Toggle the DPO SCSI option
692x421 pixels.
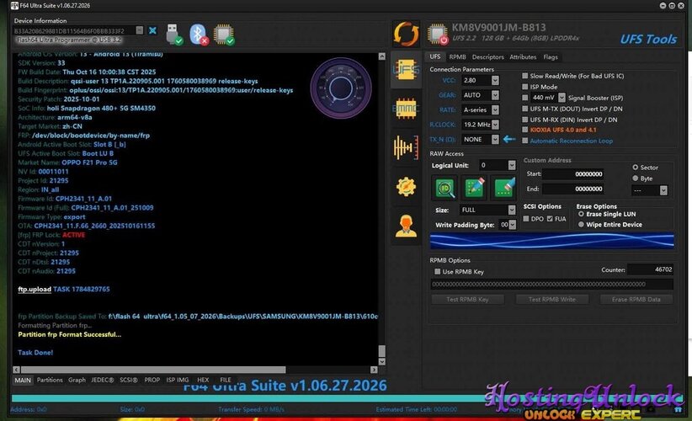(526, 218)
